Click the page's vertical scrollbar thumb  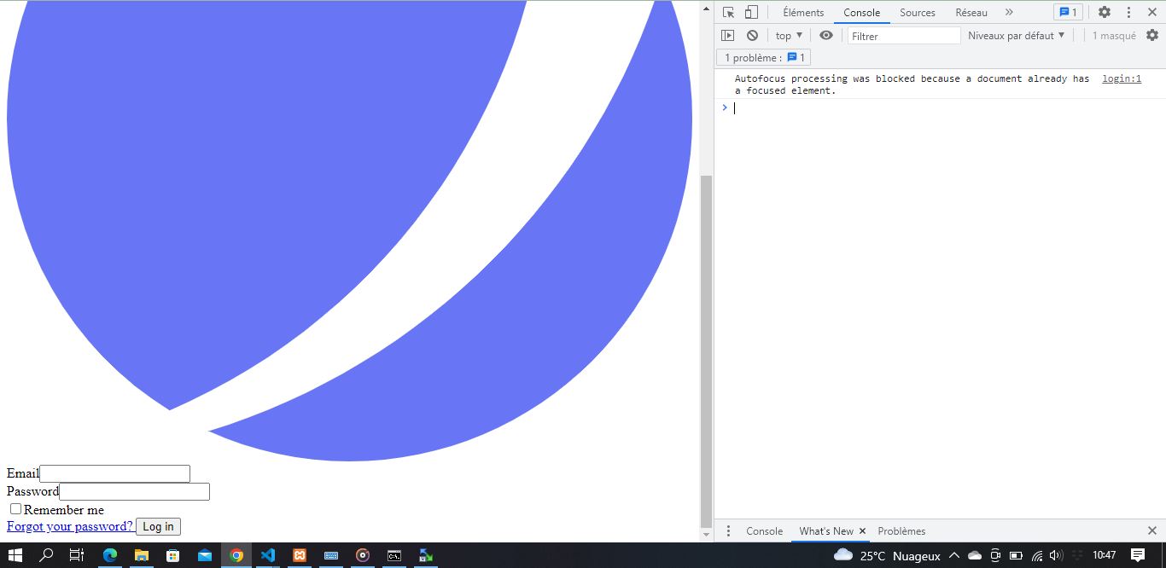point(706,350)
